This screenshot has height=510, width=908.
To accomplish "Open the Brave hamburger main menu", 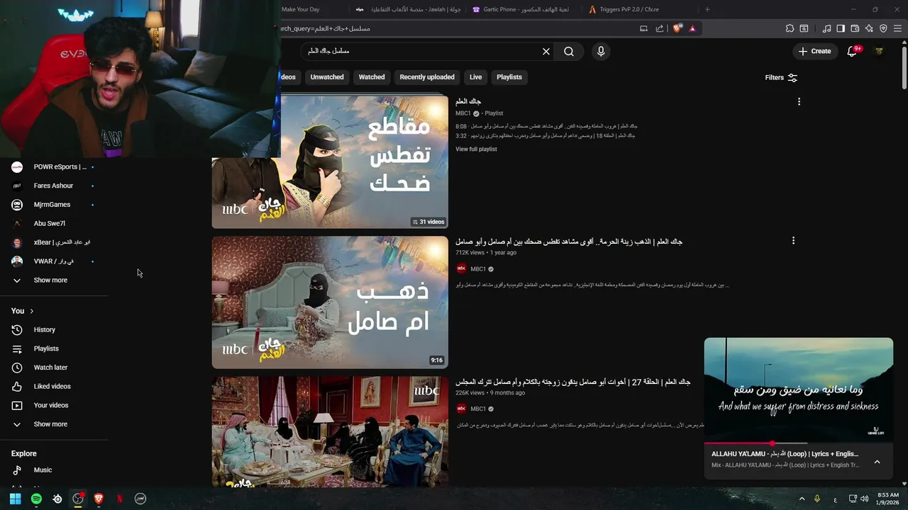I will pyautogui.click(x=898, y=28).
